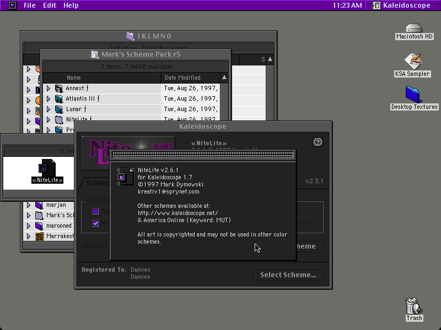Enable the unchecked checkbox in Kaleidoscope window
The height and width of the screenshot is (330, 441).
[95, 211]
